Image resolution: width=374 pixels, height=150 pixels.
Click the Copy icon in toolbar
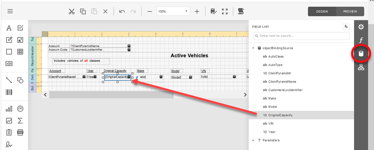[83, 12]
